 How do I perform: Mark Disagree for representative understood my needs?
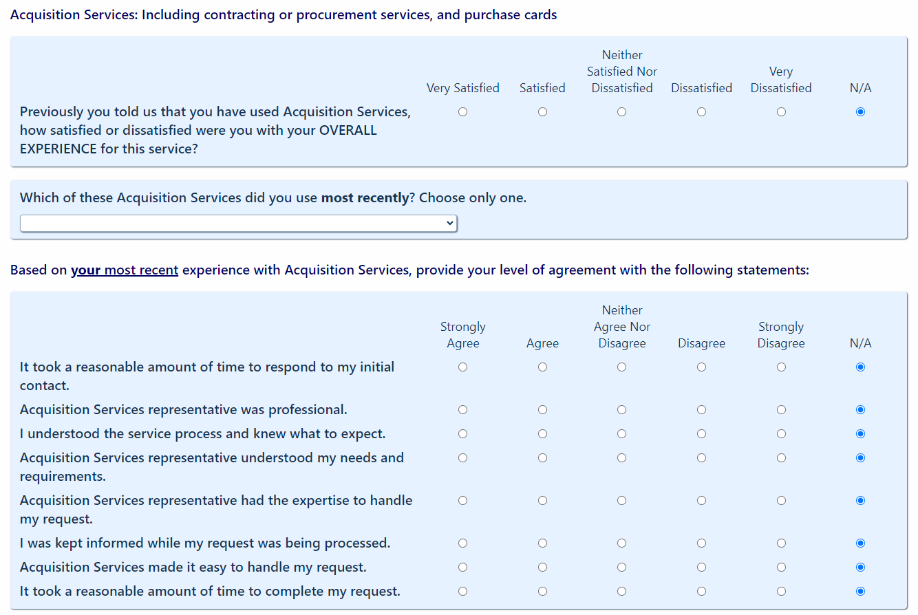[x=701, y=458]
